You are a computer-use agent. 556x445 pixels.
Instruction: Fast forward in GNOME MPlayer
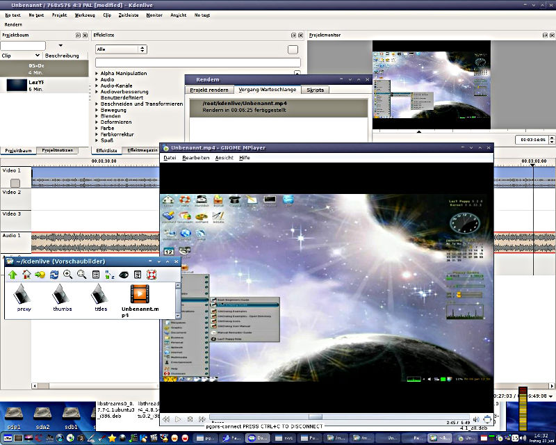202,419
